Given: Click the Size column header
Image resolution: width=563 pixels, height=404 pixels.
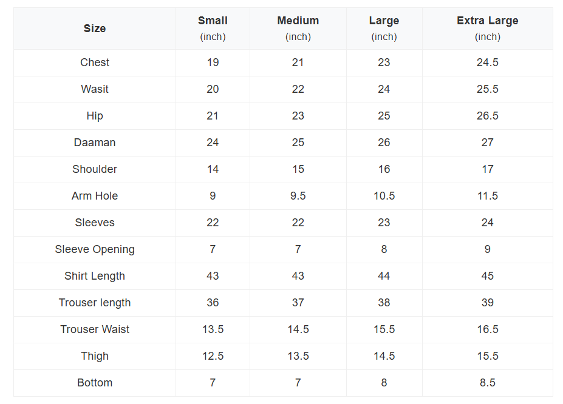Looking at the screenshot, I should 95,29.
